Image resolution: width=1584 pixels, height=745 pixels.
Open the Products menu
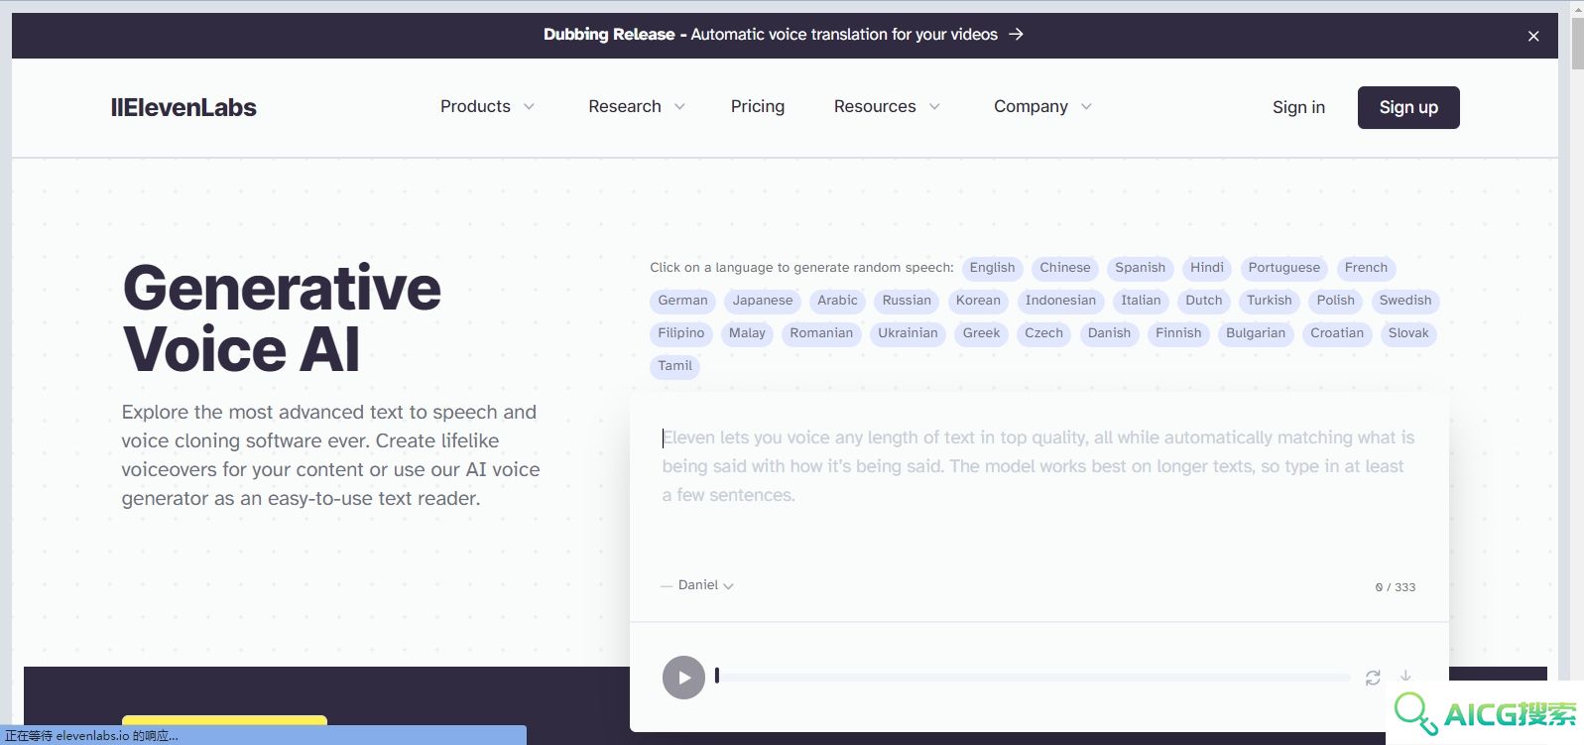click(x=487, y=106)
